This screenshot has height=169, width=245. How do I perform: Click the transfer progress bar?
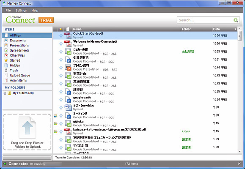click(27, 158)
